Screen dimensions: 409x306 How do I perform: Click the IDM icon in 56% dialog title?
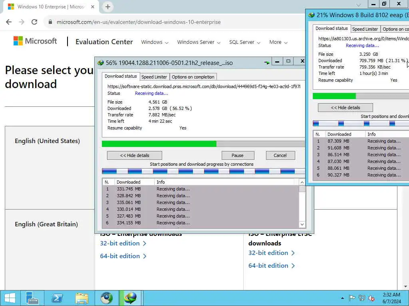pos(100,63)
